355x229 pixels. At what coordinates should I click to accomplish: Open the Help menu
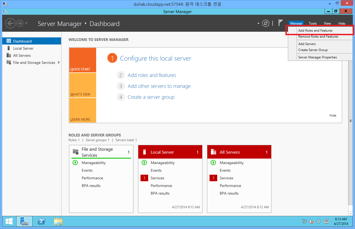[342, 23]
